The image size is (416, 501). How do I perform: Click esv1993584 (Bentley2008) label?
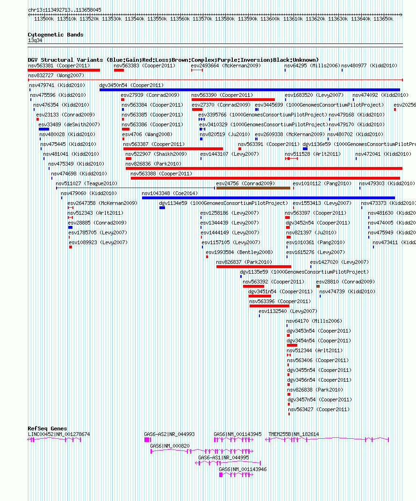(239, 253)
